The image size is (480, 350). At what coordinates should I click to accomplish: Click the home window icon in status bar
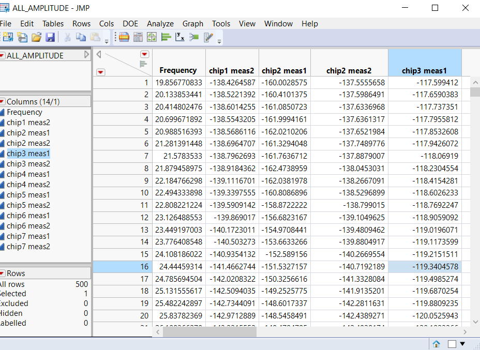(436, 344)
